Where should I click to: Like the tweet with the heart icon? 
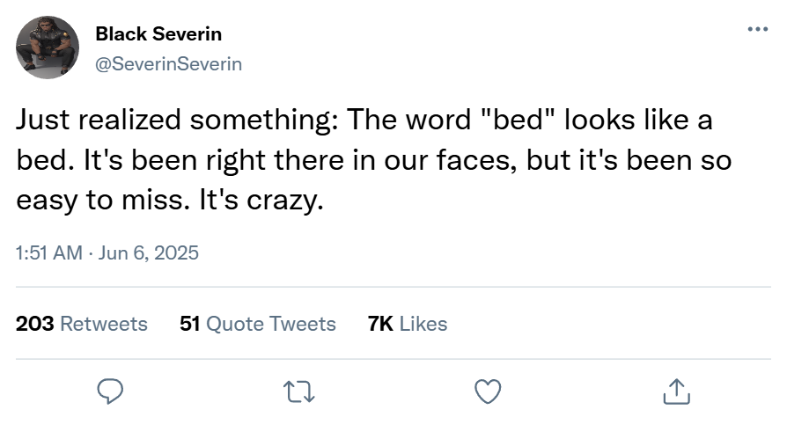pyautogui.click(x=488, y=391)
